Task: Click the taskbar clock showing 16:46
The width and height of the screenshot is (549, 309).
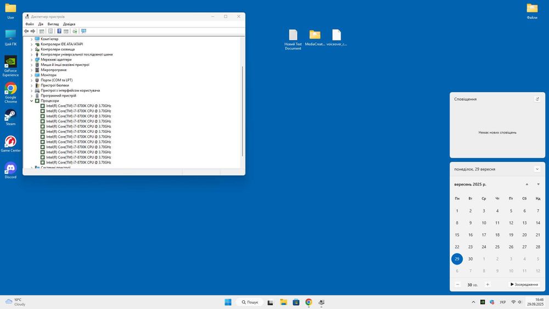Action: coord(535,302)
